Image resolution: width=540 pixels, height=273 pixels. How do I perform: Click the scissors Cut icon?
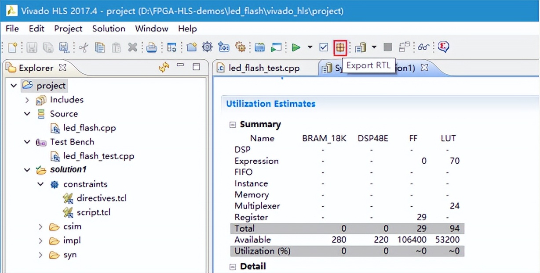click(84, 47)
